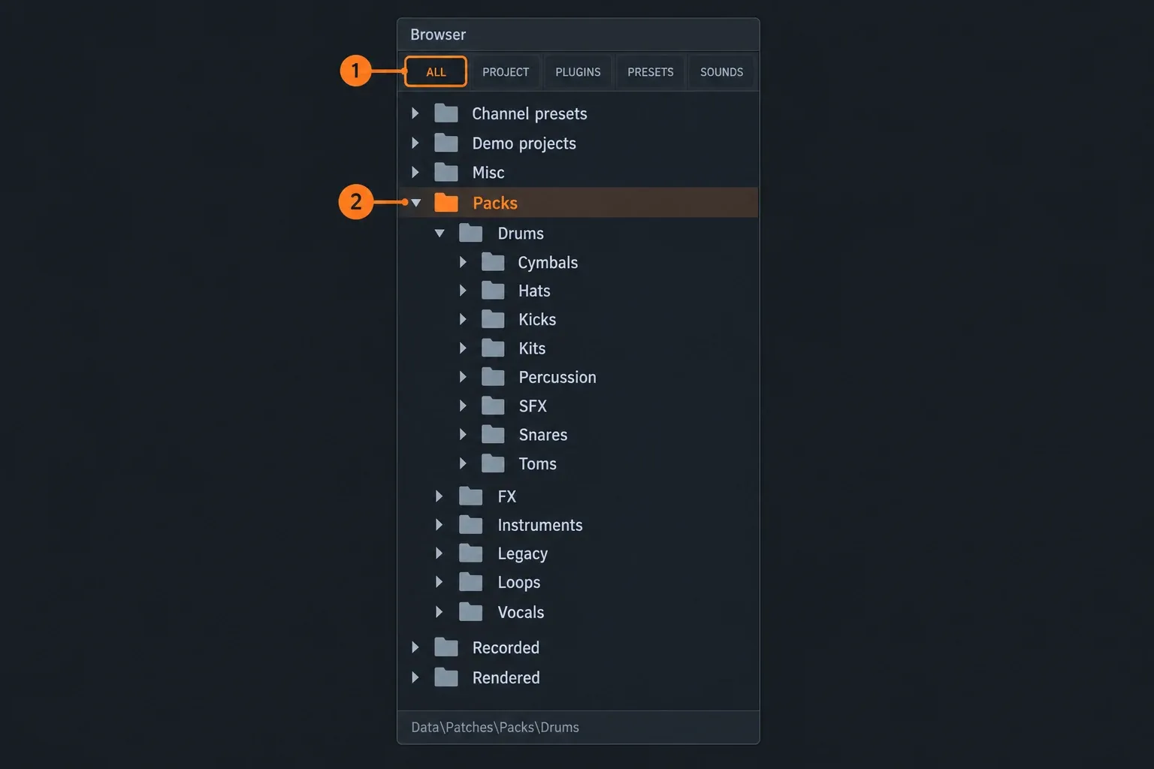Open the PROJECT tab

[506, 72]
